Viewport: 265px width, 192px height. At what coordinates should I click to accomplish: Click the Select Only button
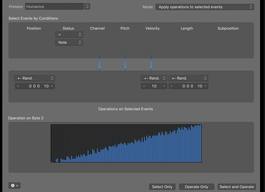[162, 187]
